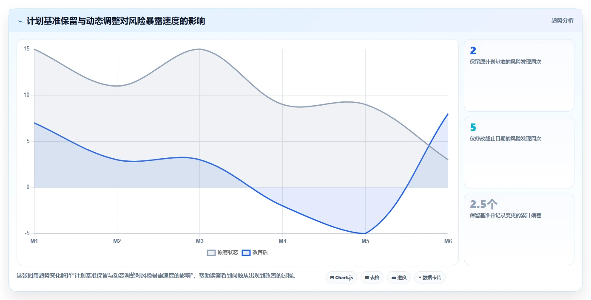Select the 数据卡片 tag chip
This screenshot has height=300, width=591.
pos(430,278)
